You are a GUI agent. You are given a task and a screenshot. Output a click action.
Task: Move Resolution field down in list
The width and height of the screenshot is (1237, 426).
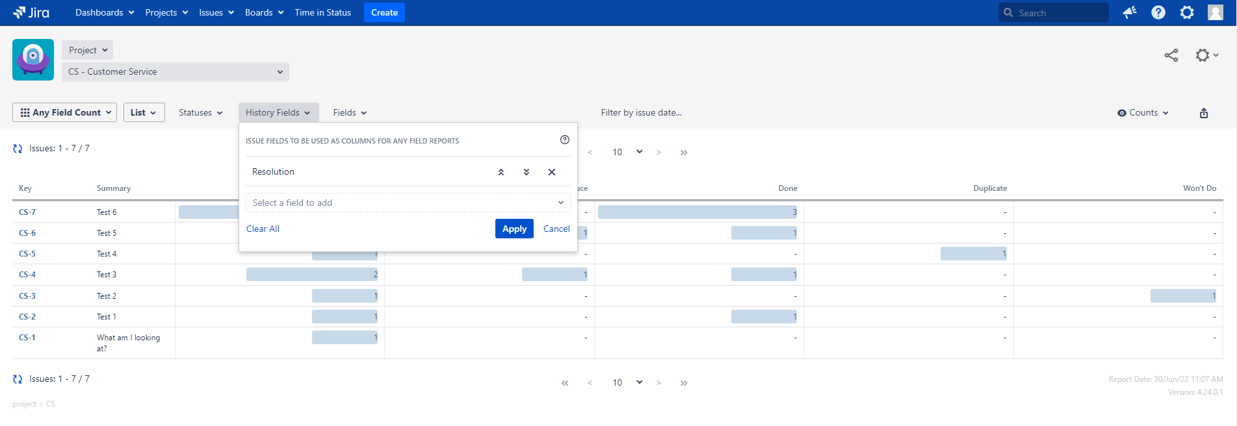pyautogui.click(x=527, y=172)
